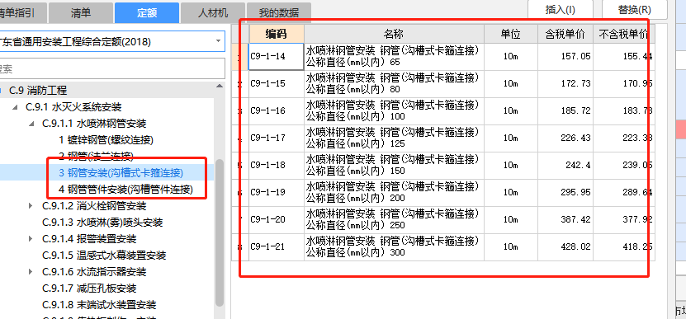Select code cell C9-1-21

[x=277, y=247]
